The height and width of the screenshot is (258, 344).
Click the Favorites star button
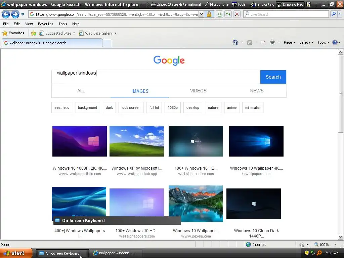(x=13, y=33)
